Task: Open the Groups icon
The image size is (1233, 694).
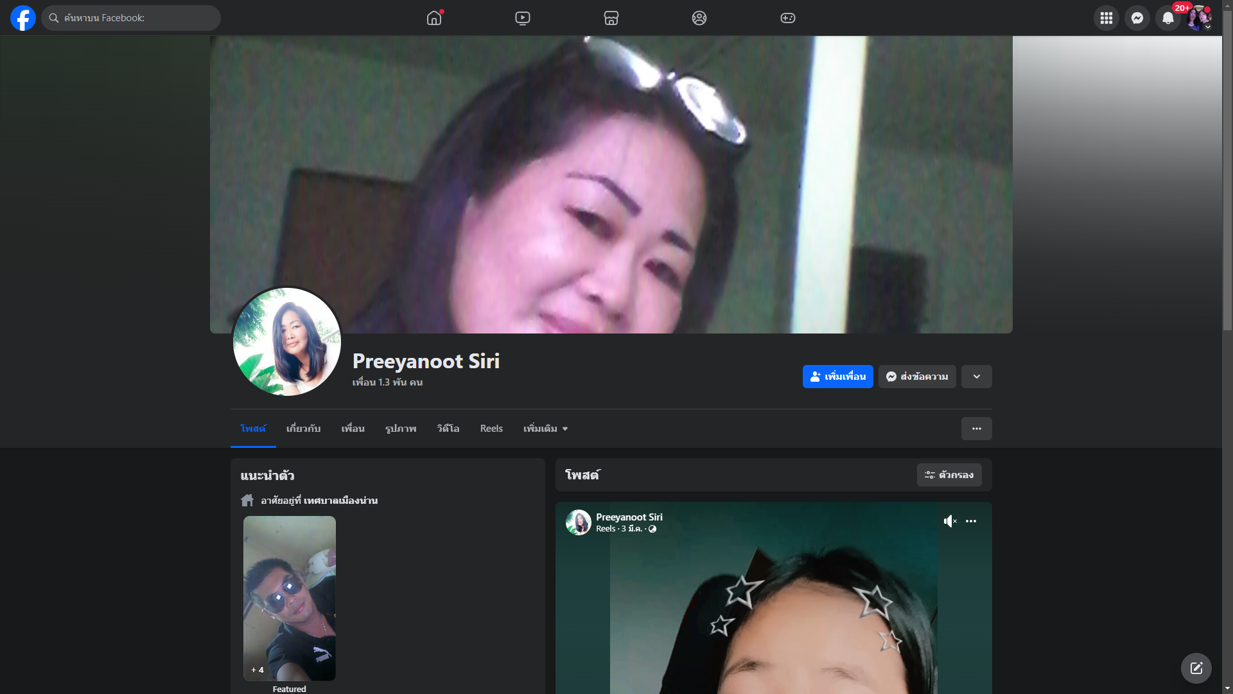Action: click(x=699, y=18)
